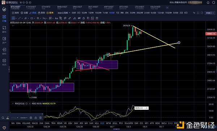Screen dimensions: 217x131
Task: Collapse the ROC indicator panel chevron
Action: [x=13, y=104]
